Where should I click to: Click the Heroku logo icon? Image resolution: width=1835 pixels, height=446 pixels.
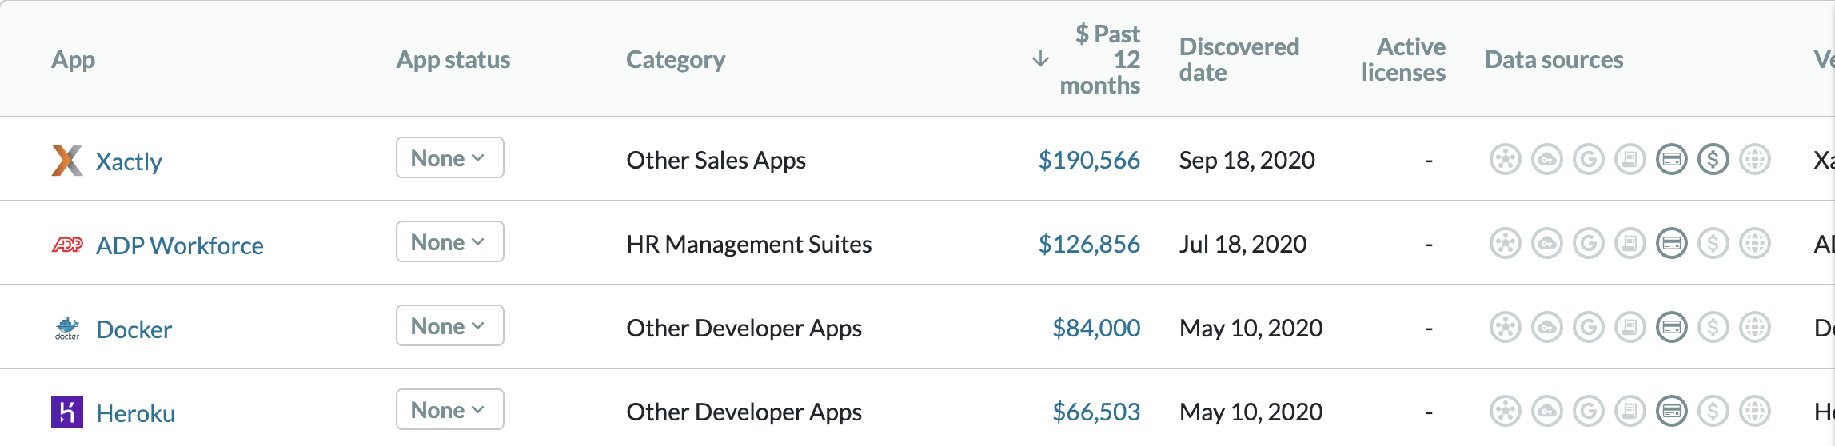67,412
